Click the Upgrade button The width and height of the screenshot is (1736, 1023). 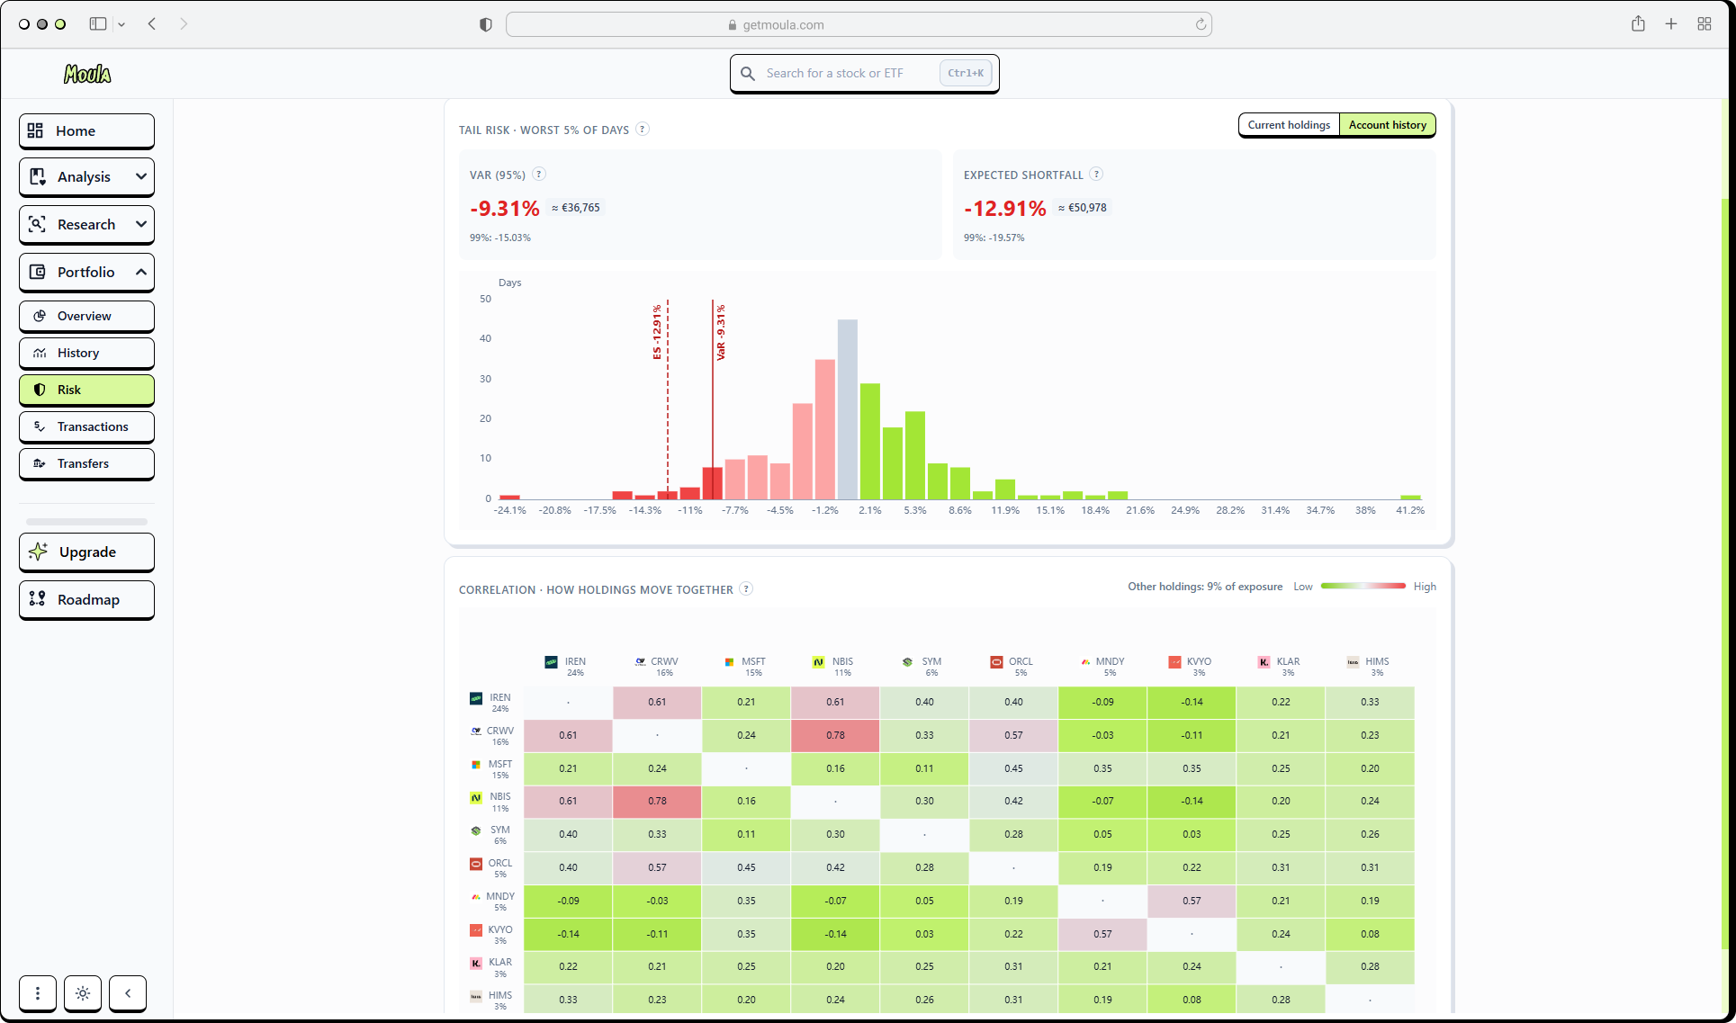[86, 552]
